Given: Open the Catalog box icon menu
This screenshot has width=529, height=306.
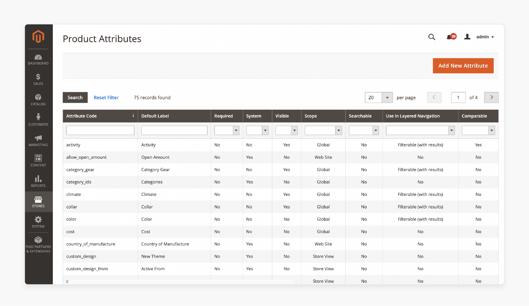Looking at the screenshot, I should point(38,100).
